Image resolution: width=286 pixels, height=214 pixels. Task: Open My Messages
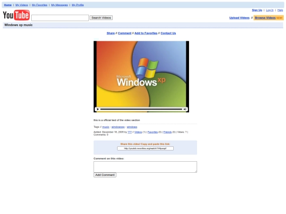[x=59, y=5]
